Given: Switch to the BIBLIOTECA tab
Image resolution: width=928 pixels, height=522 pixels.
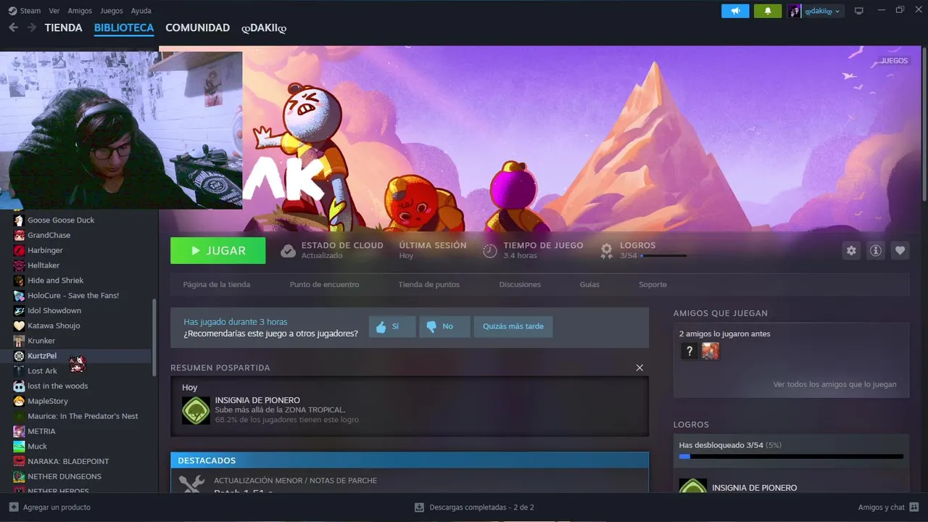Looking at the screenshot, I should 124,28.
